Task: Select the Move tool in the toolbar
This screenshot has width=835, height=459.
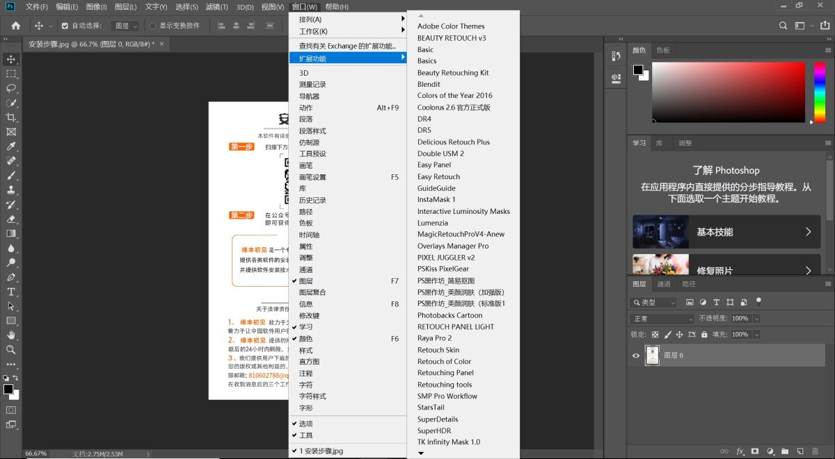Action: [11, 60]
